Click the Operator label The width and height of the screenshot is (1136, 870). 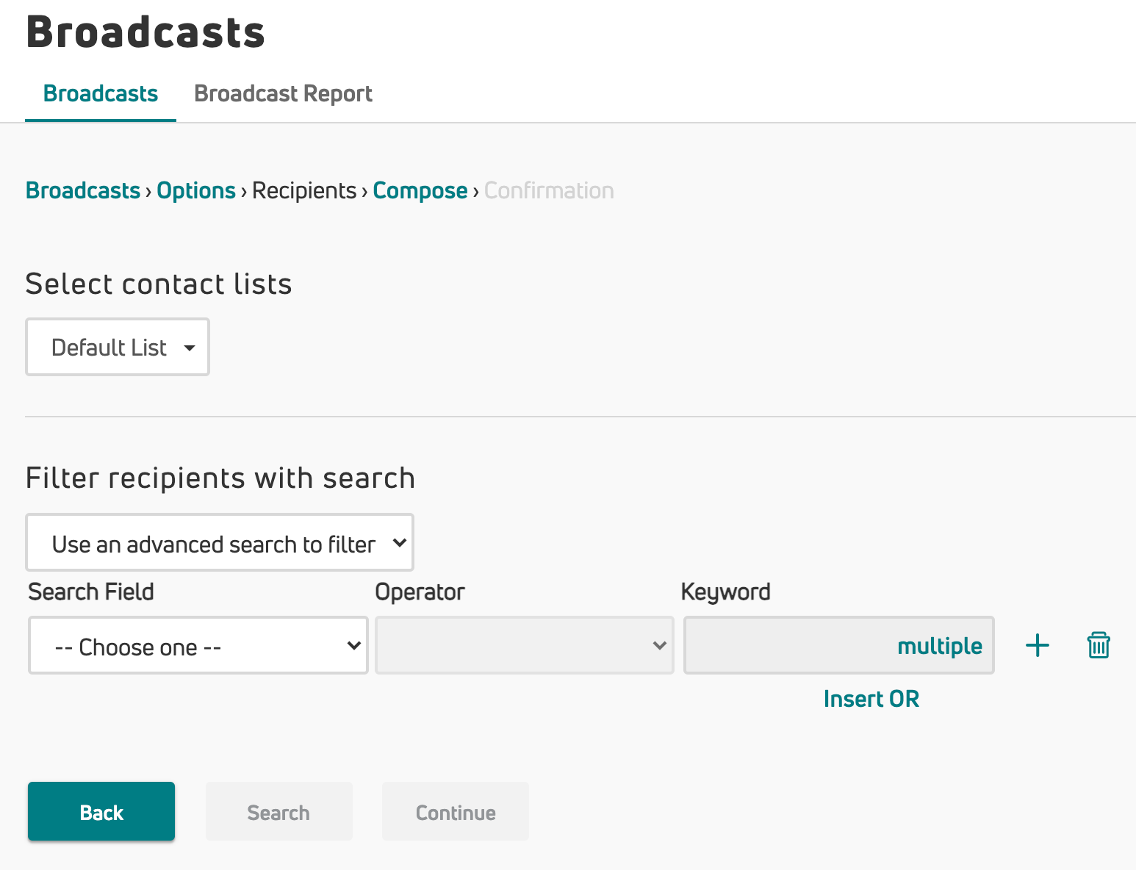coord(420,592)
